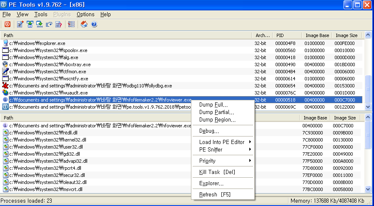Screen dimensions: 374x206
Task: Click the binary file question-mark sniffer icon
Action: pyautogui.click(x=59, y=24)
